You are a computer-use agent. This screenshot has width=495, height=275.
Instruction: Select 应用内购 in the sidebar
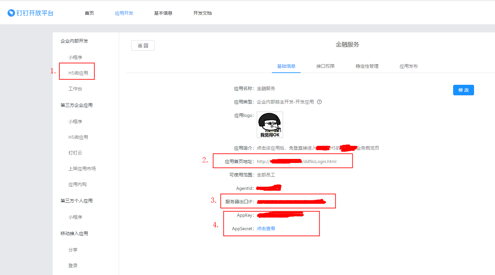tap(78, 184)
